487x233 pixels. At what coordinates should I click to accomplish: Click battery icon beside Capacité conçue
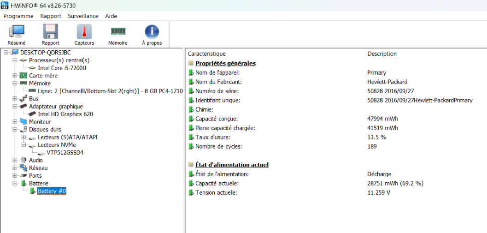pyautogui.click(x=191, y=119)
